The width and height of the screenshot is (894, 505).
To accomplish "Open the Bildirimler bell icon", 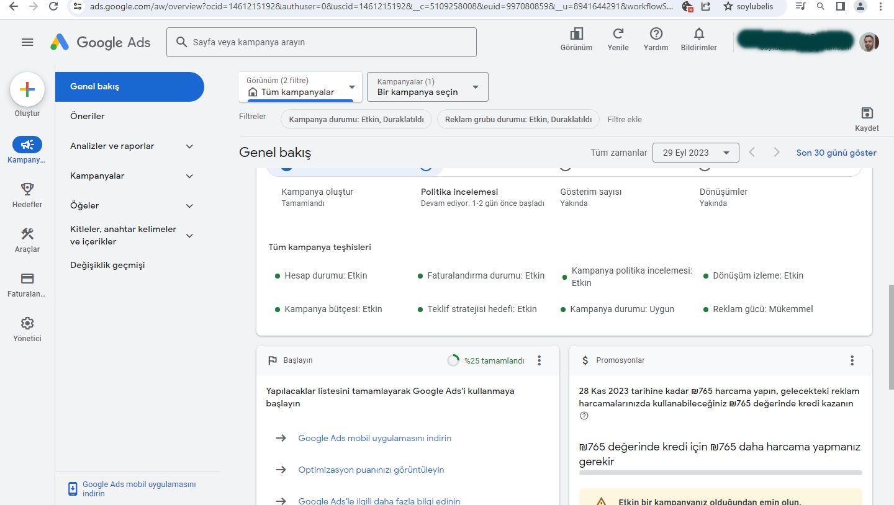I will [699, 34].
